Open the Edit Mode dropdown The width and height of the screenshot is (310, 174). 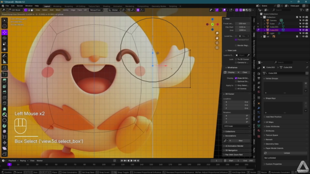click(x=15, y=10)
